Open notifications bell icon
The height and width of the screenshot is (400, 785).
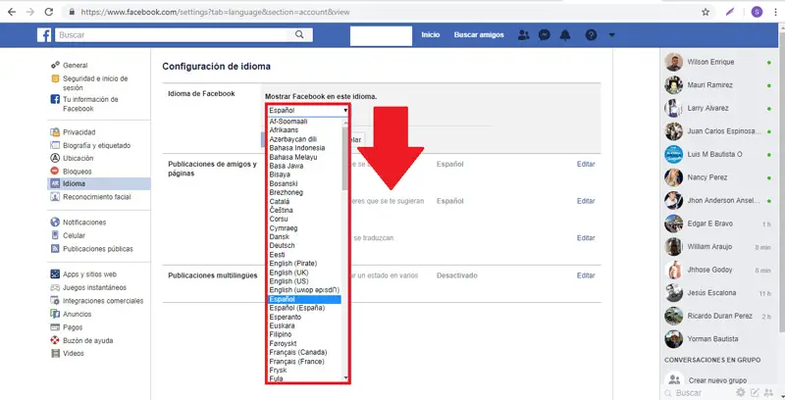click(x=565, y=35)
